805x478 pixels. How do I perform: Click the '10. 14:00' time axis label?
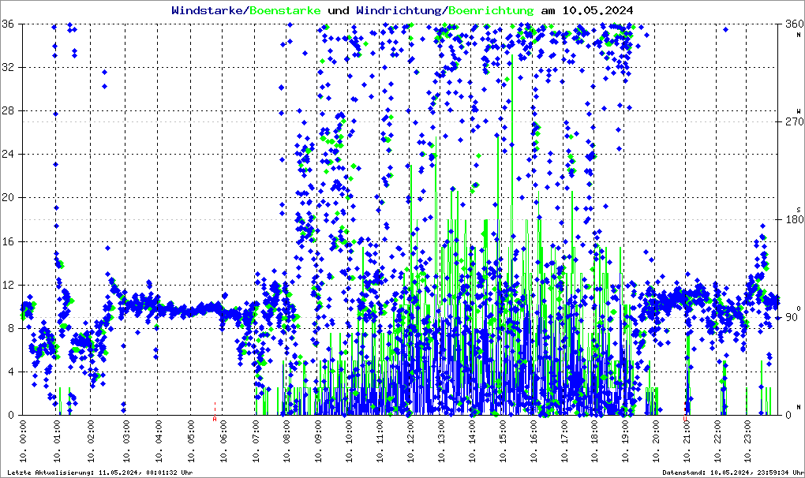[472, 442]
